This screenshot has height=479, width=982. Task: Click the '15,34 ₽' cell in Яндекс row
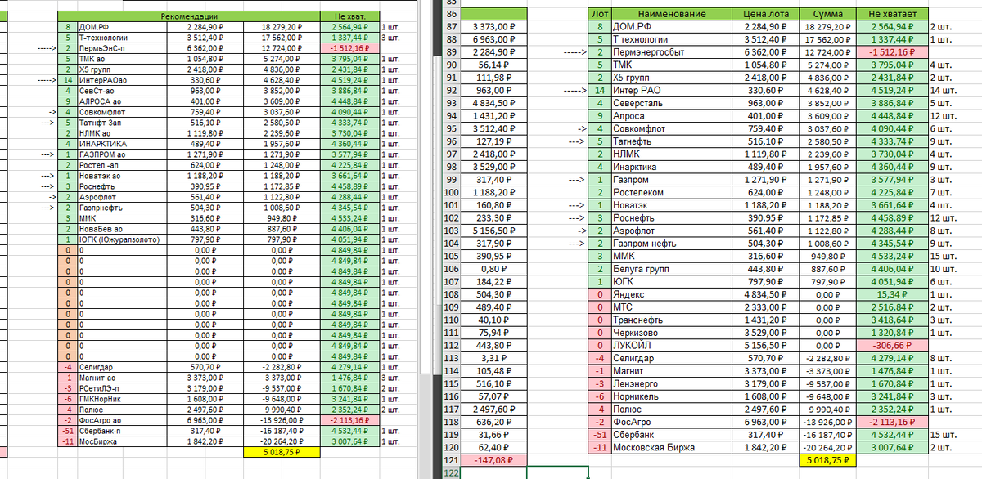[893, 293]
